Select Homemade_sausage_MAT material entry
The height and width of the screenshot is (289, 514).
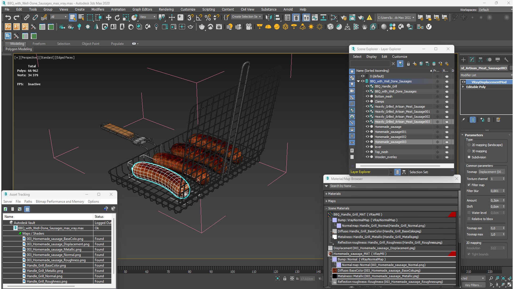pos(392,254)
